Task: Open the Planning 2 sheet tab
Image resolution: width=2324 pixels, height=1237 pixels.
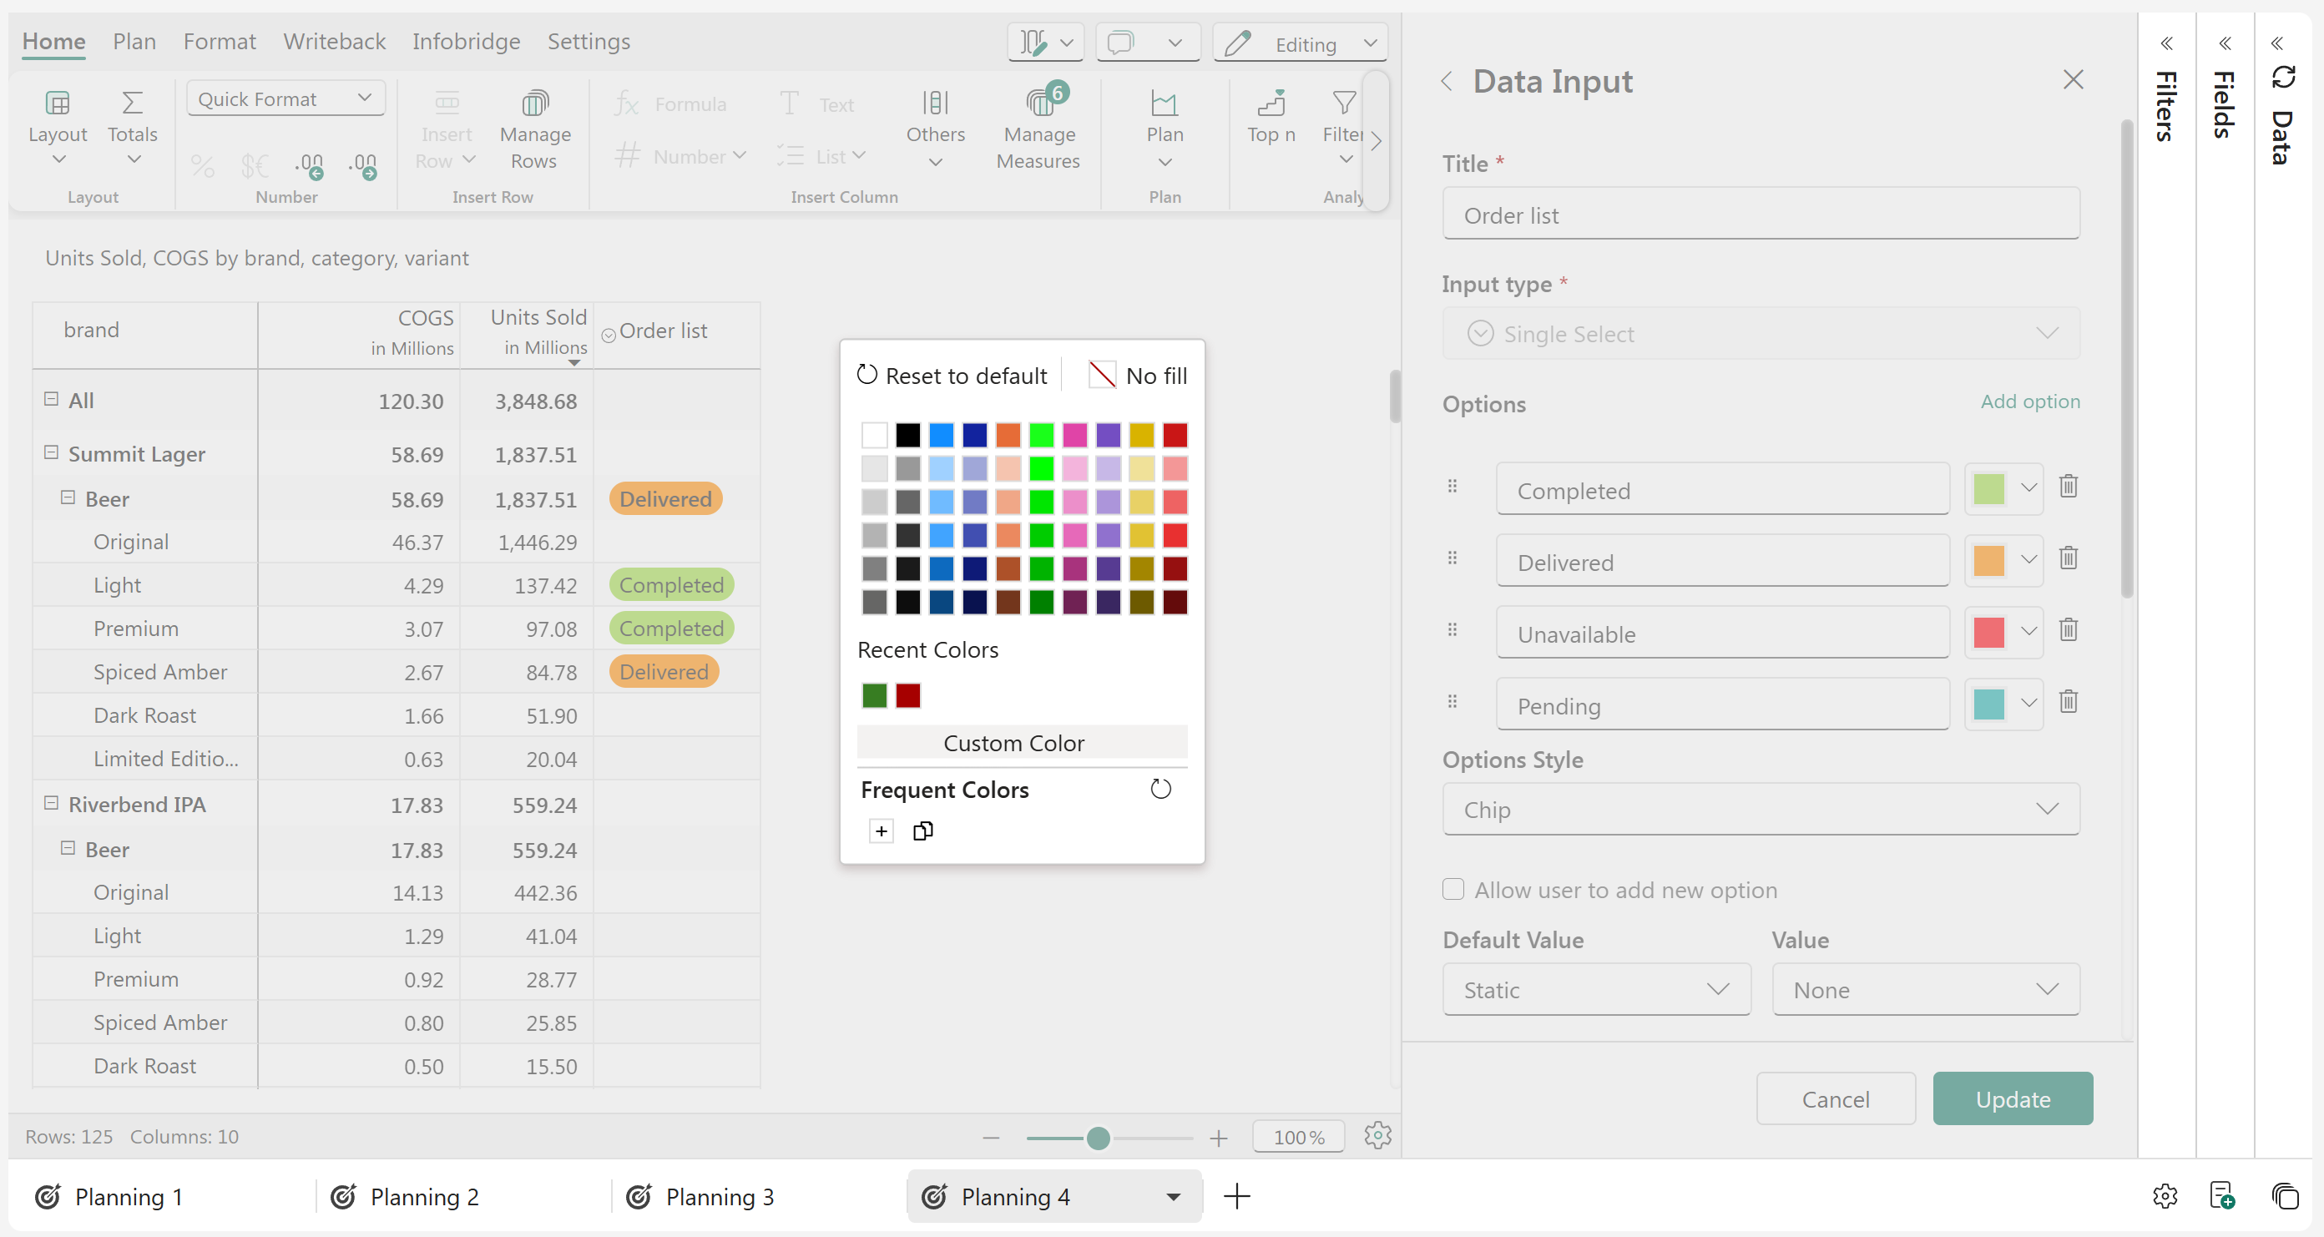Action: point(424,1196)
